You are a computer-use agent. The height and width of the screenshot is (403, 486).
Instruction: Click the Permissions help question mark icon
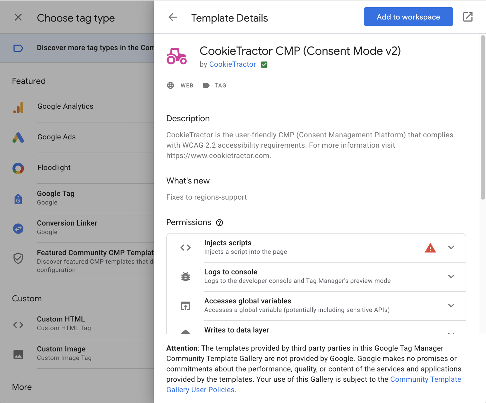click(x=219, y=223)
